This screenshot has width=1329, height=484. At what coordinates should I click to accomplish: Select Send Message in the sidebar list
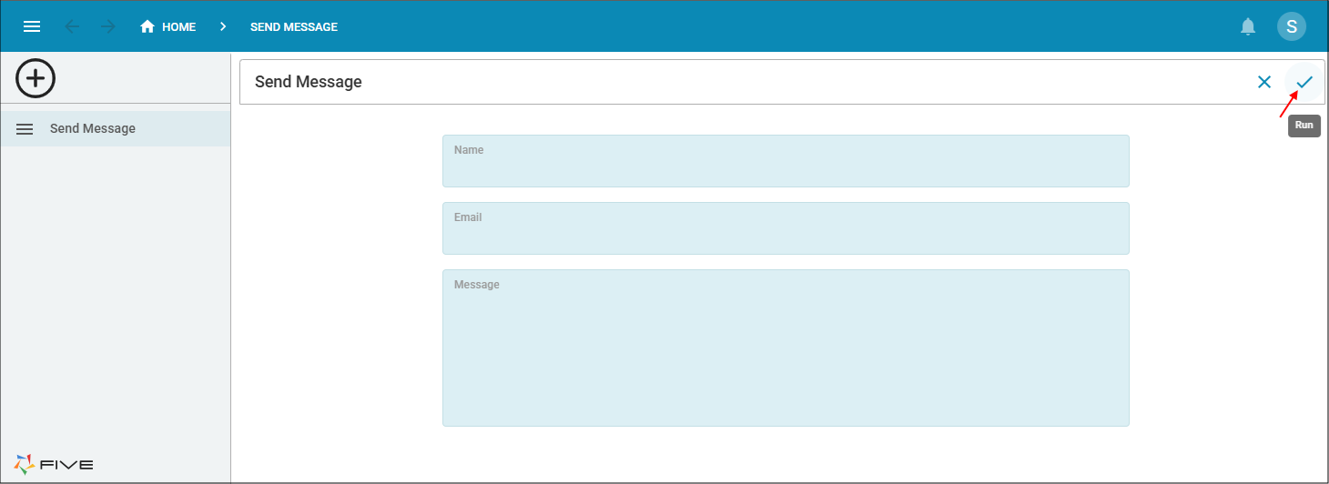115,128
